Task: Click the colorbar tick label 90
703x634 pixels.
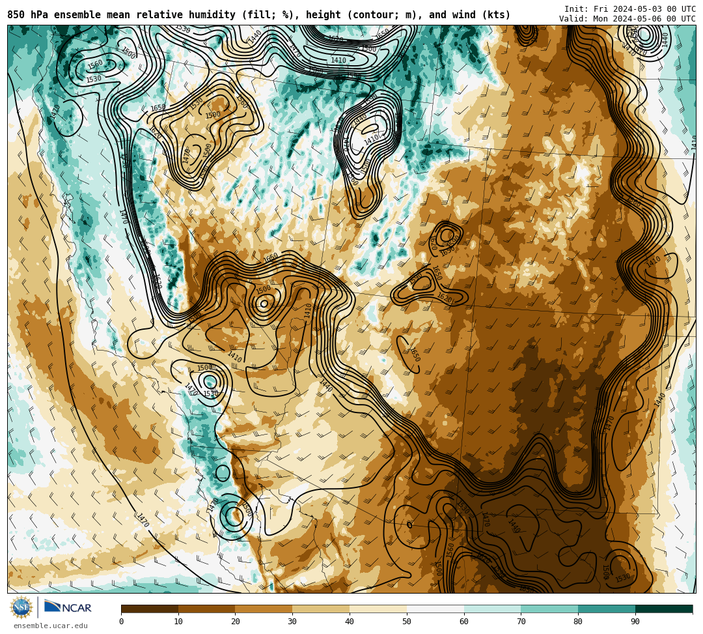Action: tap(635, 622)
